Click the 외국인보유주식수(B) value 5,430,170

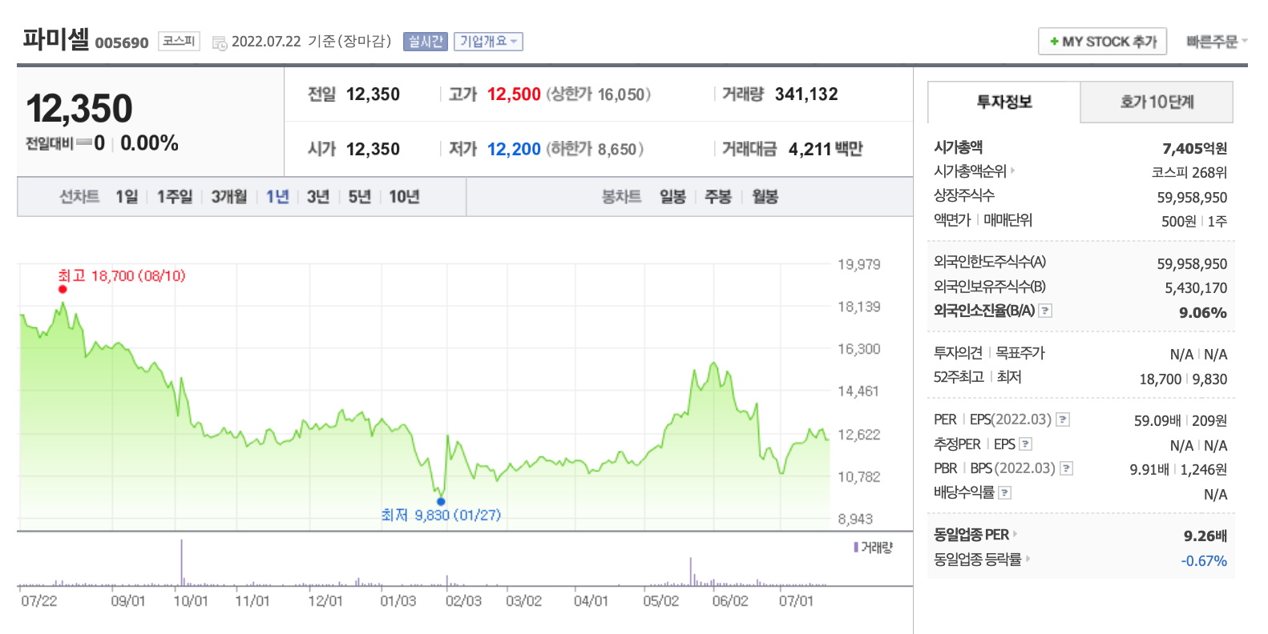click(x=1196, y=288)
